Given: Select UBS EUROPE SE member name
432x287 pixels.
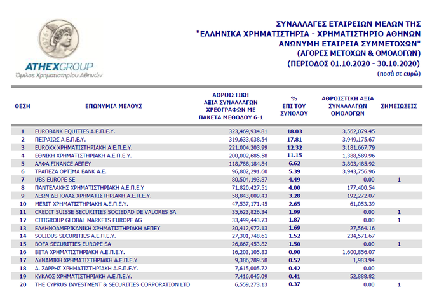Looking at the screenshot, I should tap(55, 180).
